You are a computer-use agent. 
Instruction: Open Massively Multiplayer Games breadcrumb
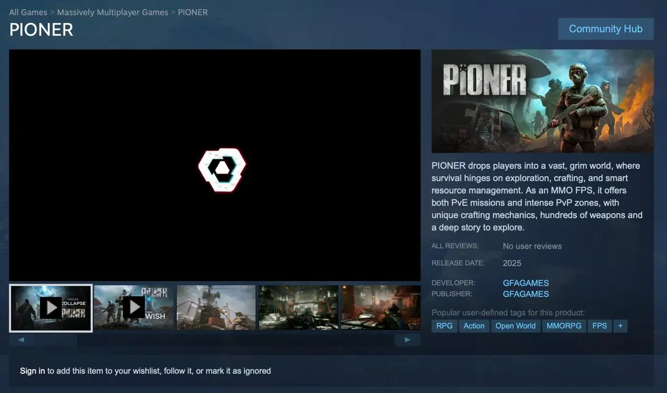(113, 12)
